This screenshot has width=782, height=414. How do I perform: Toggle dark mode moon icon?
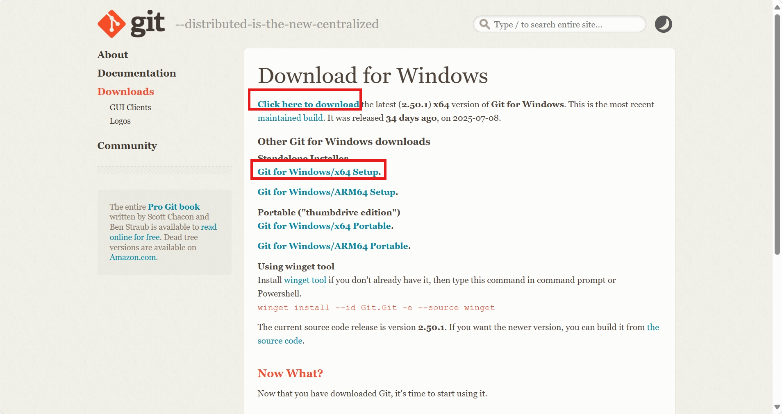(x=663, y=24)
